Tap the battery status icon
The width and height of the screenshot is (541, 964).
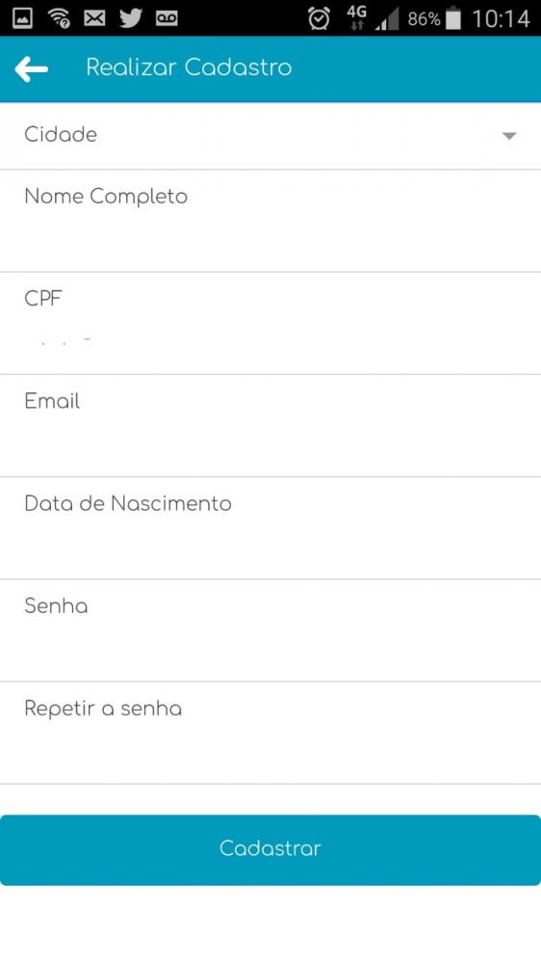click(453, 19)
